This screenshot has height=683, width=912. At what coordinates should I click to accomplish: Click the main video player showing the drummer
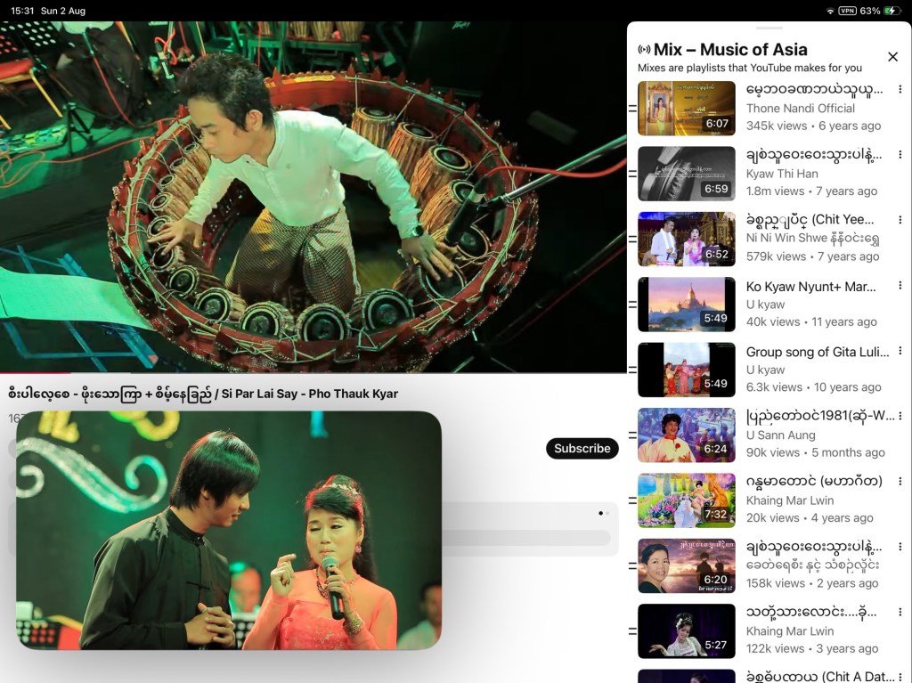313,197
